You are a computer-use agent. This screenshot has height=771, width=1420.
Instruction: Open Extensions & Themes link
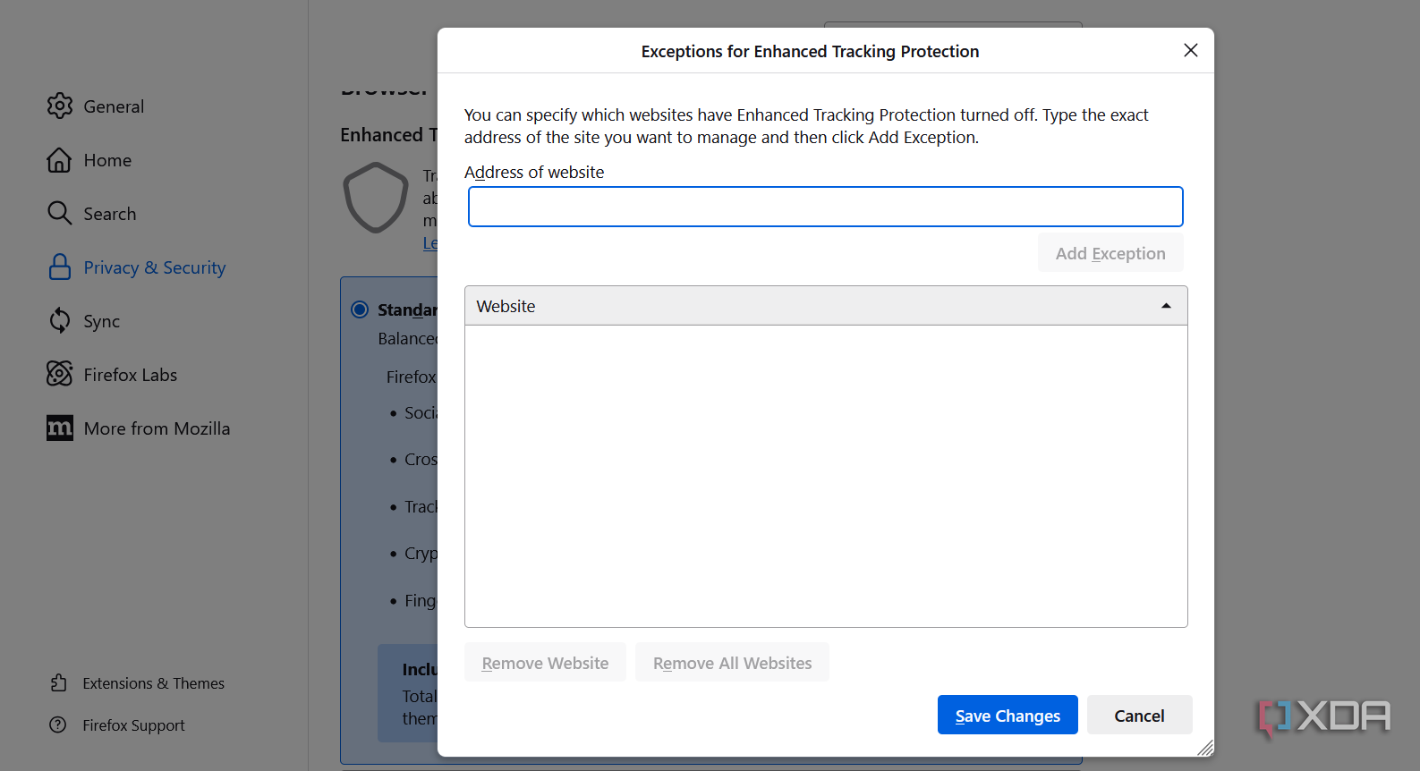point(153,683)
